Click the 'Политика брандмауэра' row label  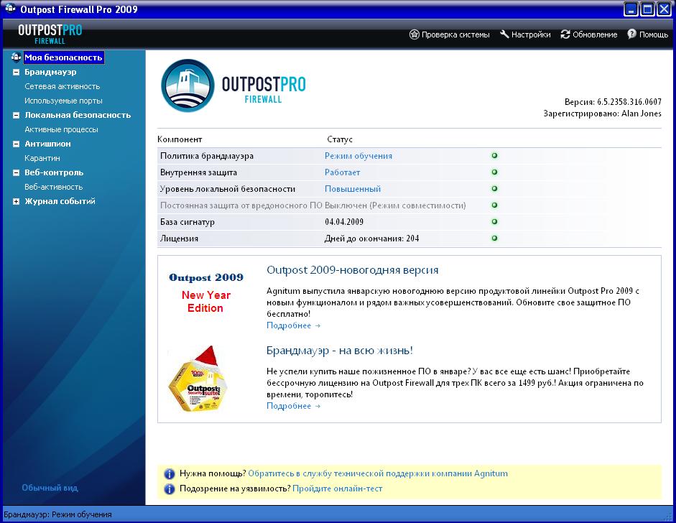[x=206, y=156]
